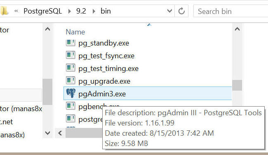The height and width of the screenshot is (155, 268).
Task: Click the postgres file icon
Action: 71,119
